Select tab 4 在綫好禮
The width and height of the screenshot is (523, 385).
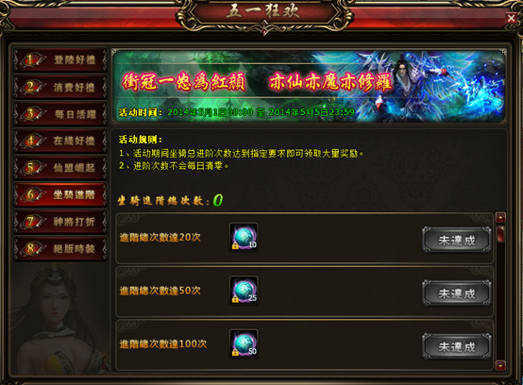(x=60, y=141)
